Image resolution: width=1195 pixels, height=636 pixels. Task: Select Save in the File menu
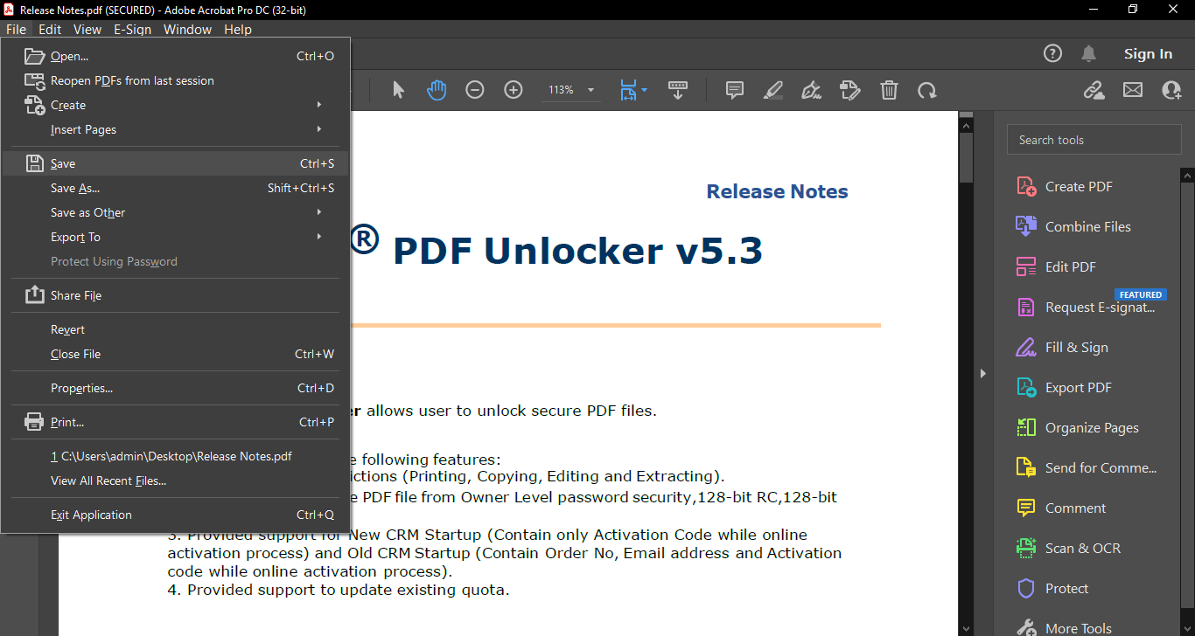point(176,163)
